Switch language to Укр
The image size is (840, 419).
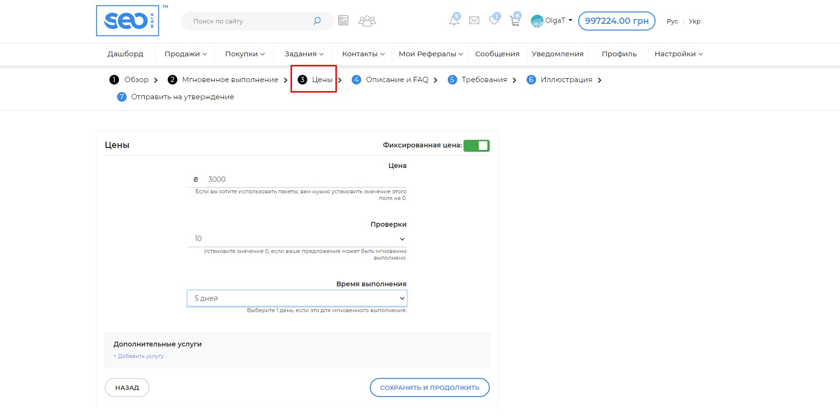tap(694, 21)
